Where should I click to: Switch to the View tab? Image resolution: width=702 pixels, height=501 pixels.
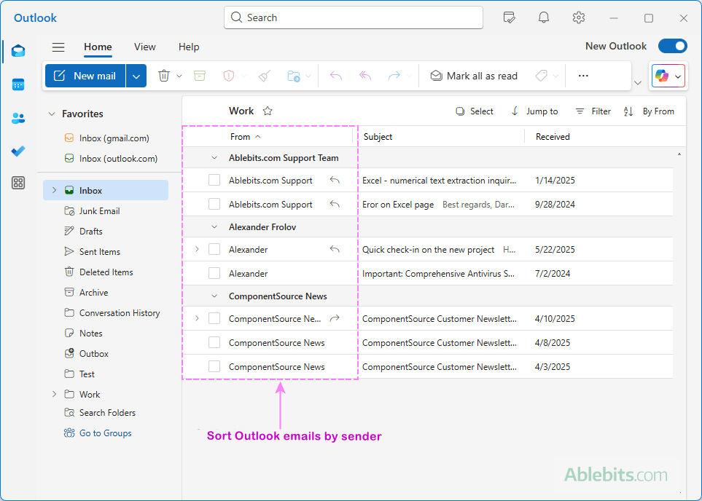144,47
